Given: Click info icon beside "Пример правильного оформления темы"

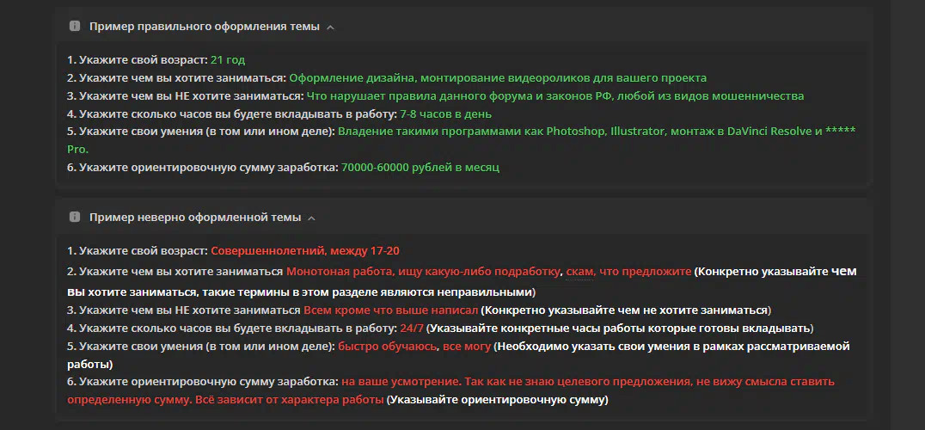Looking at the screenshot, I should point(74,27).
